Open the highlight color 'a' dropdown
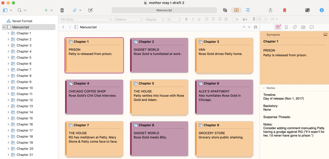 [x=245, y=19]
